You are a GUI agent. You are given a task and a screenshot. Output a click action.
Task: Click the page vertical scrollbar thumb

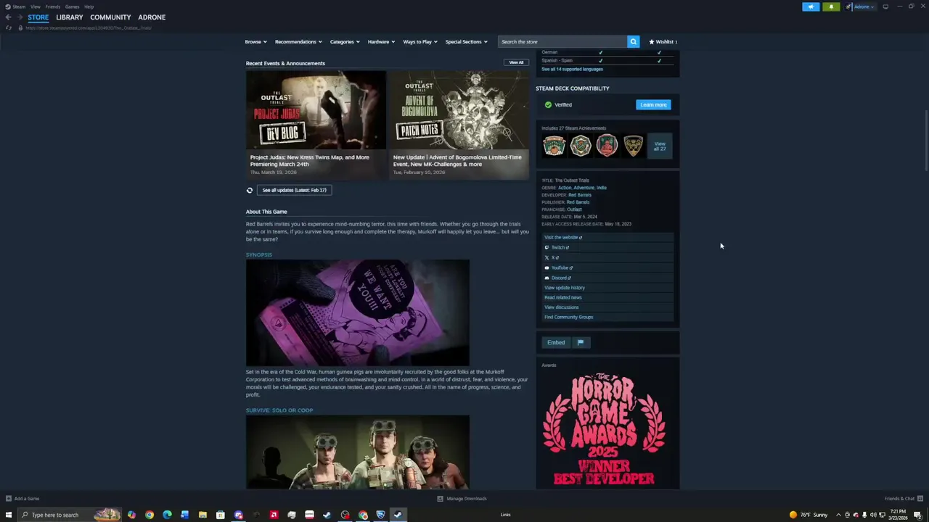[x=926, y=141]
